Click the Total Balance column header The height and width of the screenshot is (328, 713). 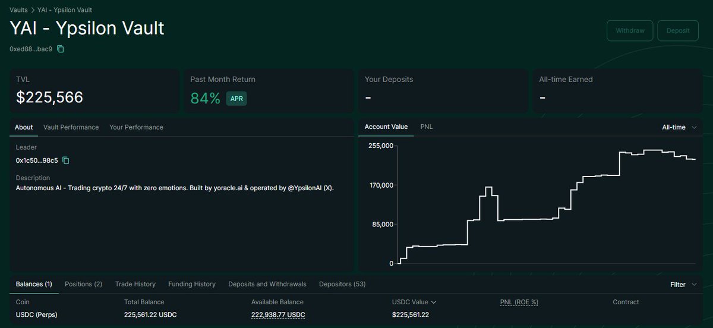coord(144,302)
